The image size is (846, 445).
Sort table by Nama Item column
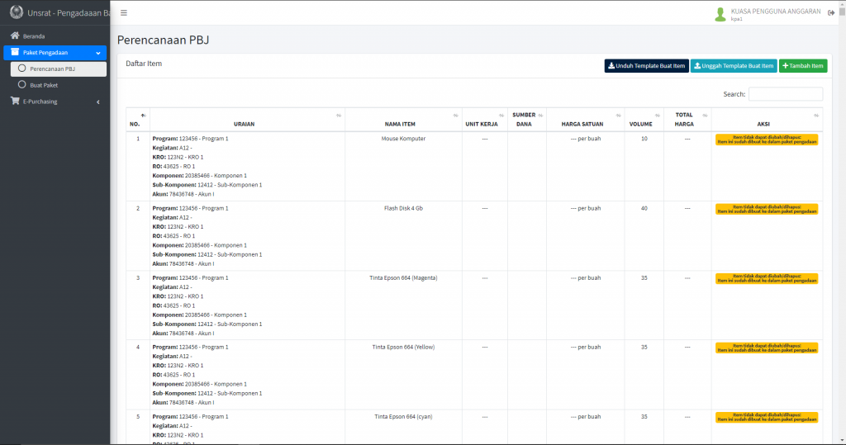tap(404, 124)
